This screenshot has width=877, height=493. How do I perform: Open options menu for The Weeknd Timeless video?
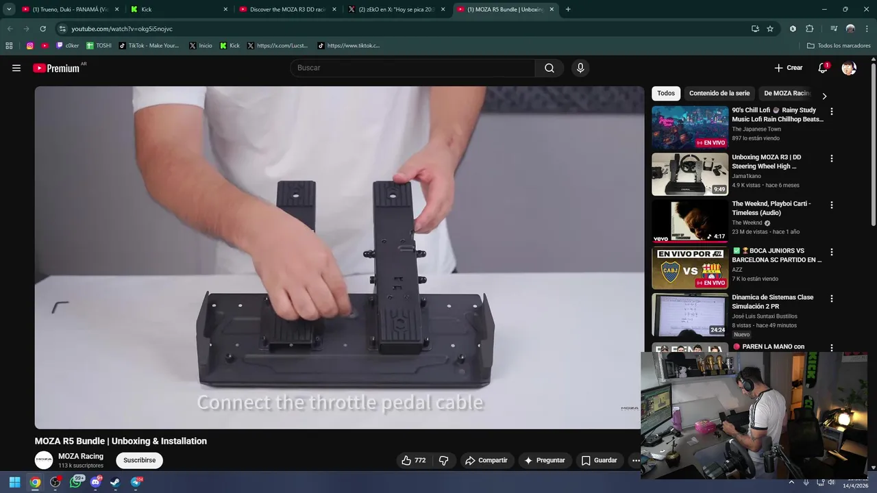click(832, 205)
